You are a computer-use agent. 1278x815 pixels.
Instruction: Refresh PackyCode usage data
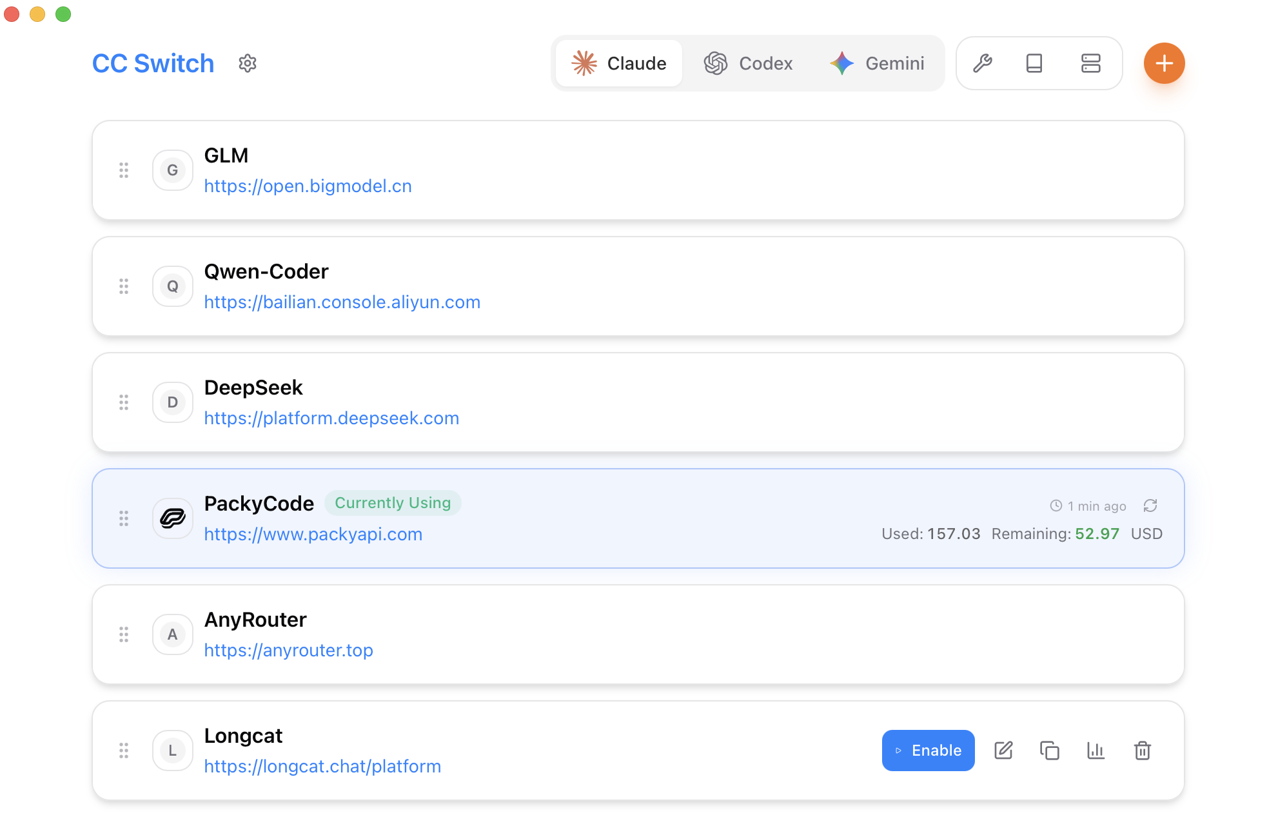pyautogui.click(x=1150, y=506)
